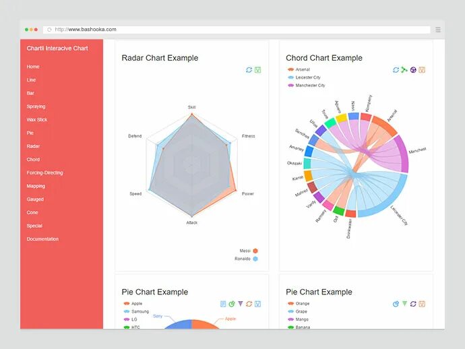Save the Apple pie chart as image
This screenshot has height=349, width=465.
257,304
